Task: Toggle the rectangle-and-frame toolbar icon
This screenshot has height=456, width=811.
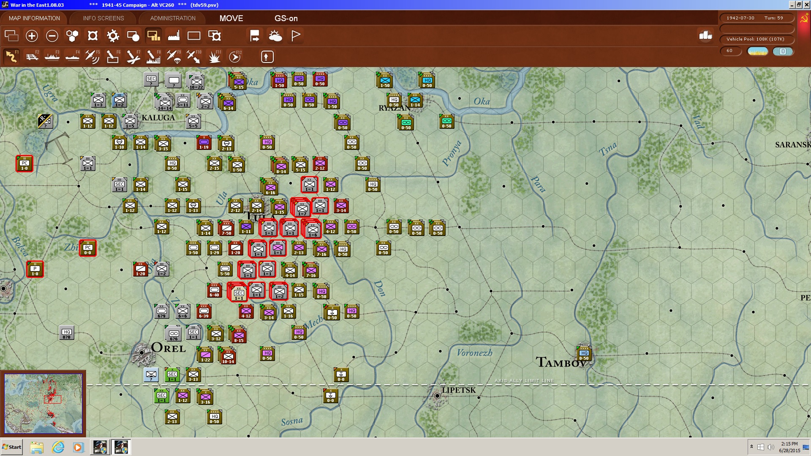Action: [215, 36]
